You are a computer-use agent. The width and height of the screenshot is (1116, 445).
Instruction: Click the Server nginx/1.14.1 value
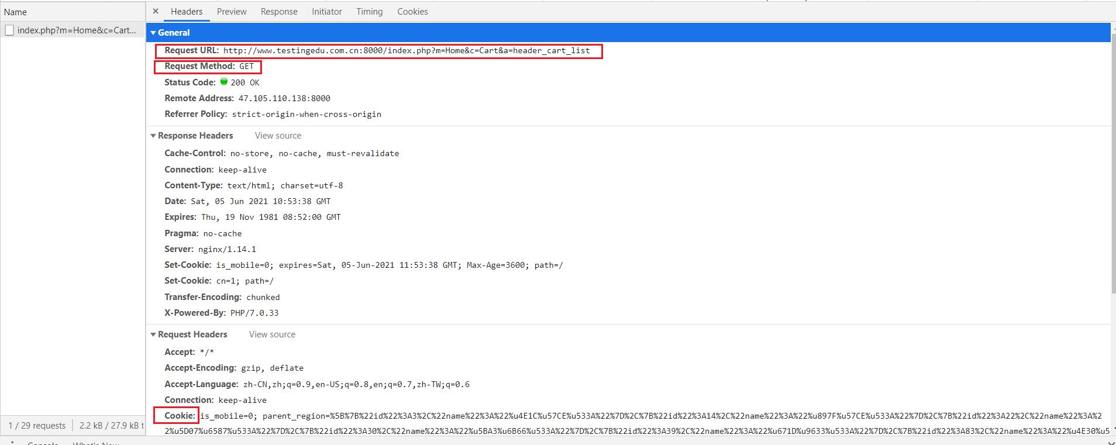227,250
